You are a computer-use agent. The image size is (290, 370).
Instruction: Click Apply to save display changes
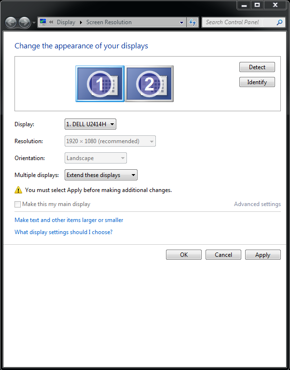(263, 255)
